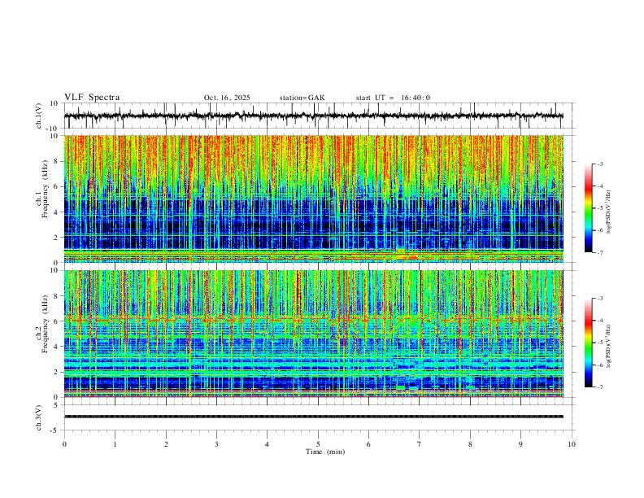Click time axis tick label "3"
This screenshot has width=644, height=498.
216,444
